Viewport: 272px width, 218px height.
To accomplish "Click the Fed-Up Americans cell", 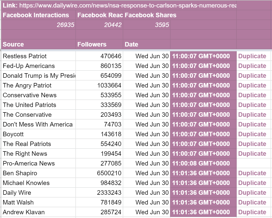I will point(38,66).
